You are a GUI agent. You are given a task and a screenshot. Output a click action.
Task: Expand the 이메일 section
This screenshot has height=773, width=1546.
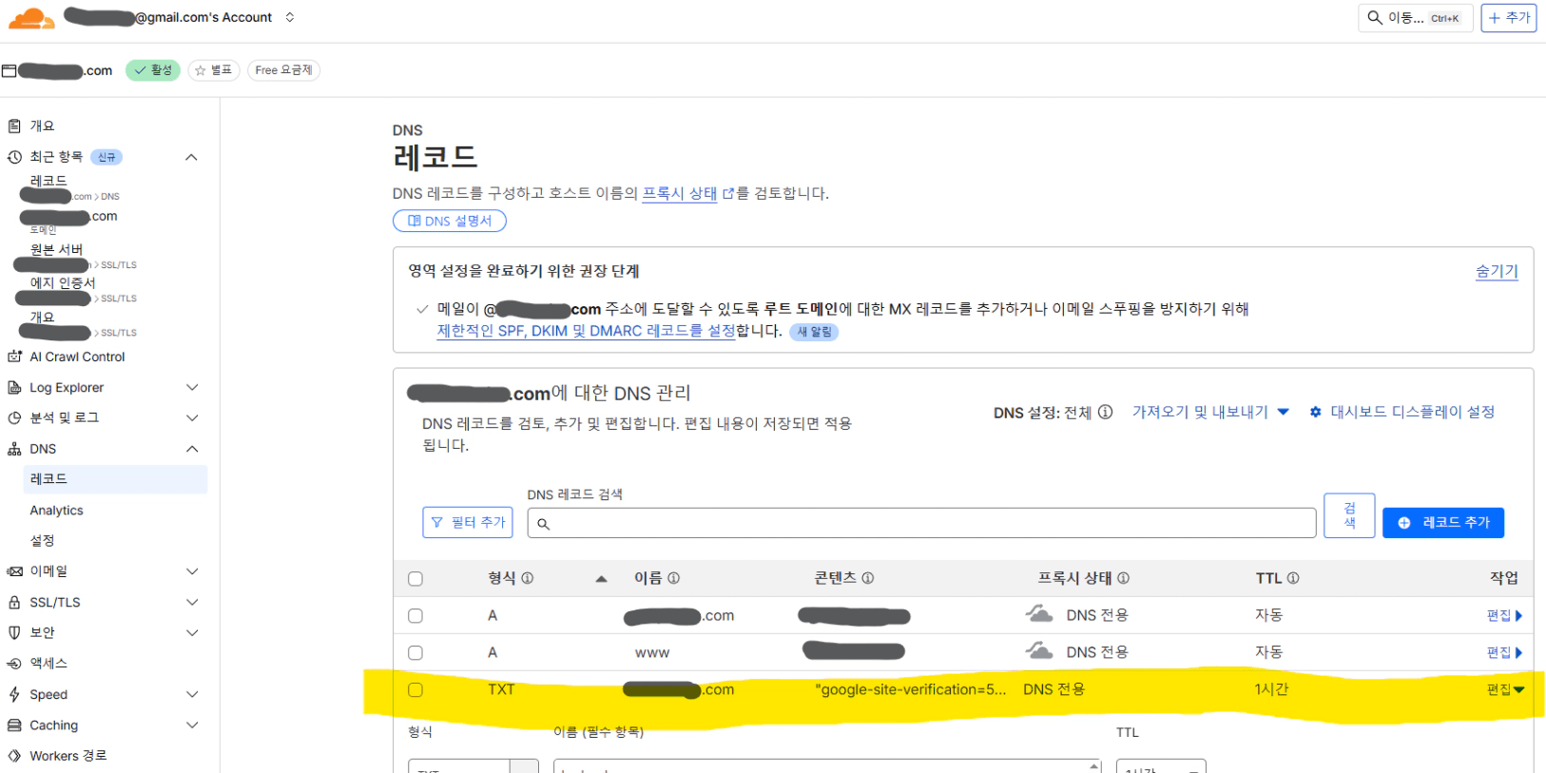(x=192, y=571)
